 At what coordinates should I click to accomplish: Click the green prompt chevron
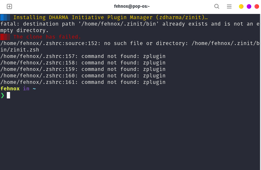coord(3,96)
